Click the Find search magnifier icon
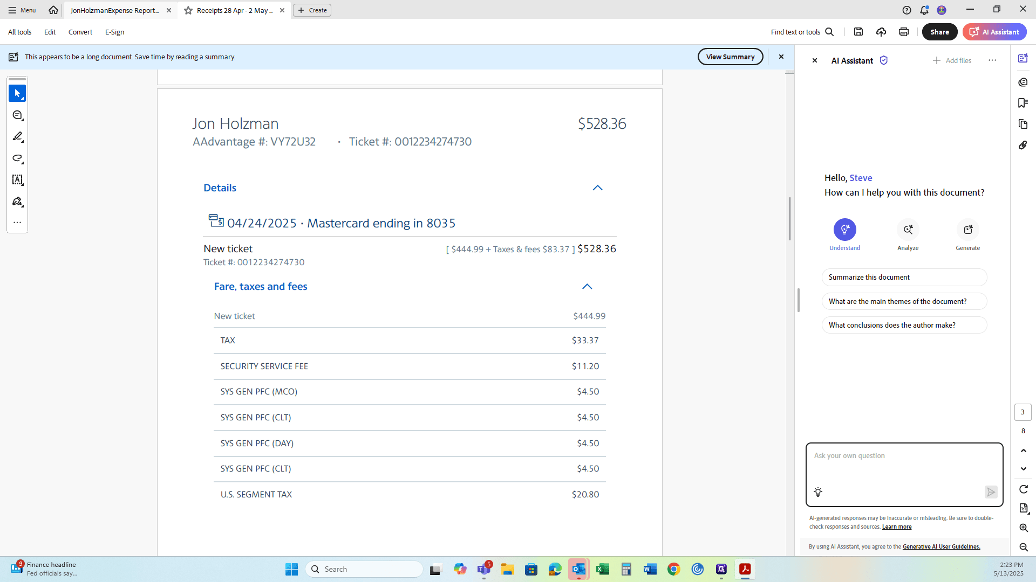This screenshot has width=1036, height=582. pyautogui.click(x=830, y=32)
